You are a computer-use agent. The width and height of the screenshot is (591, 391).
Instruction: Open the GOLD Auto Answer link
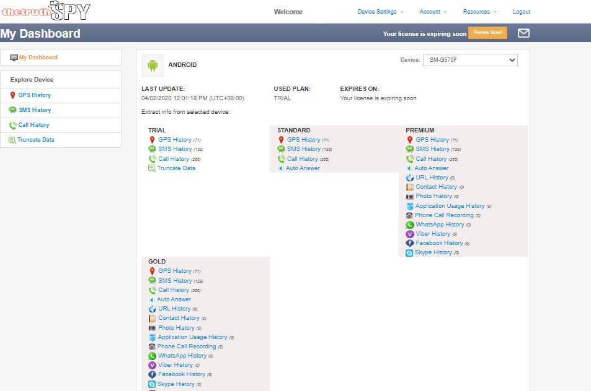[174, 299]
